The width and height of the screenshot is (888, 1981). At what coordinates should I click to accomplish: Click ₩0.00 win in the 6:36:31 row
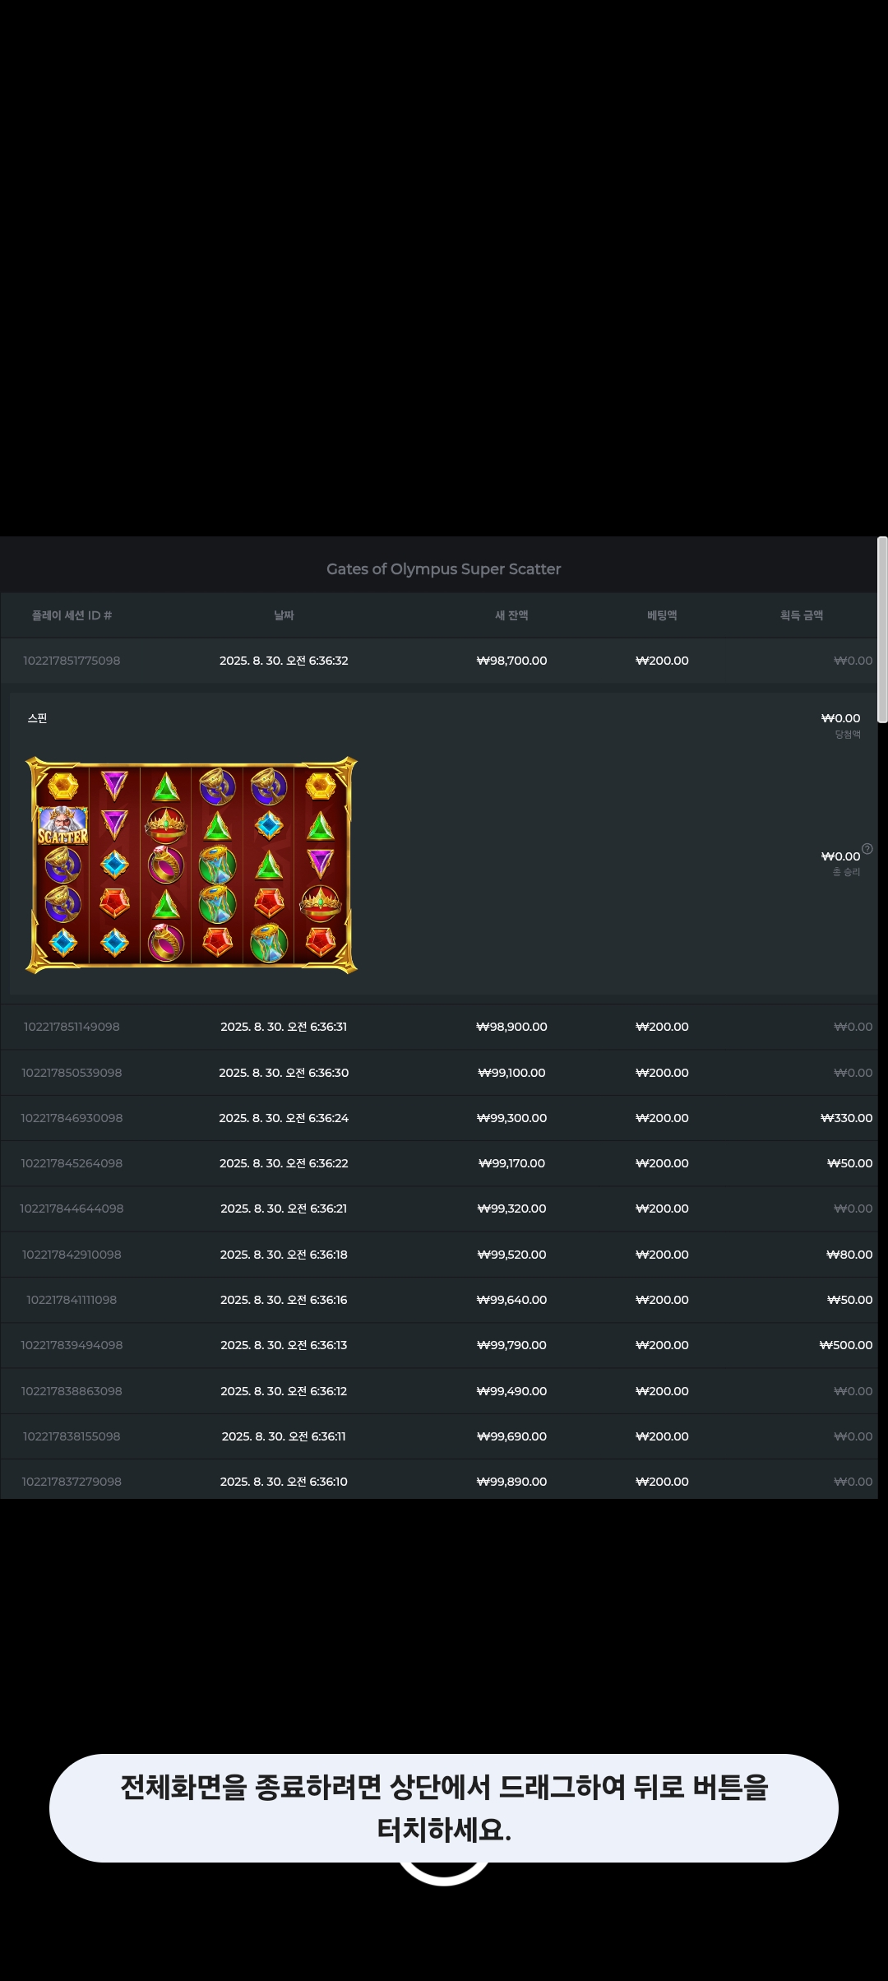(853, 1027)
